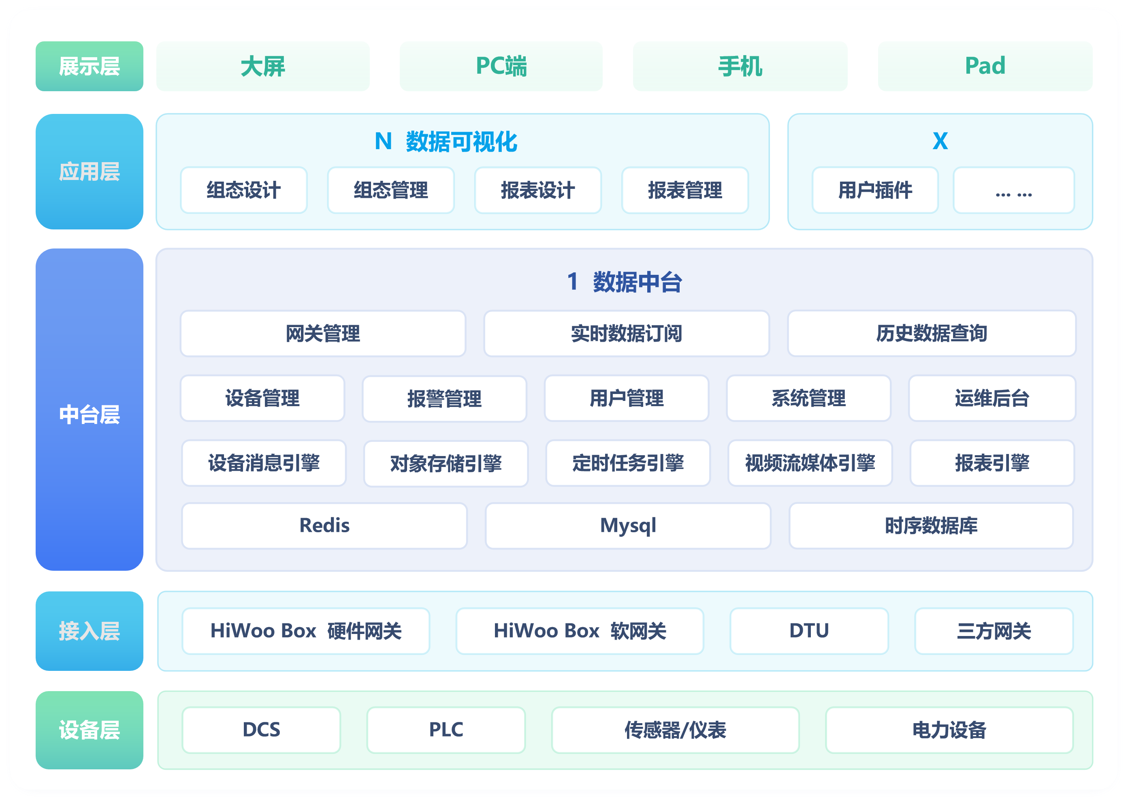Select the DCS device box
Image resolution: width=1128 pixels, height=803 pixels.
[261, 730]
